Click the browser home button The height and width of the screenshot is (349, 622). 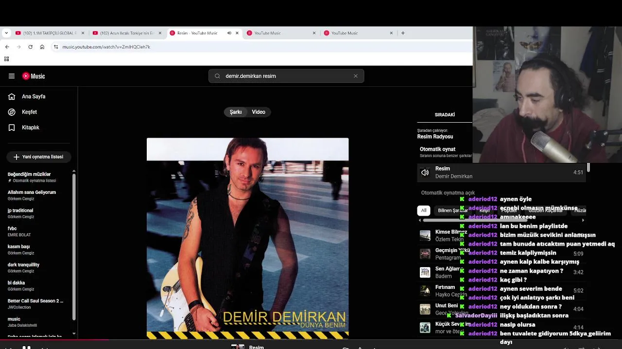coord(42,47)
